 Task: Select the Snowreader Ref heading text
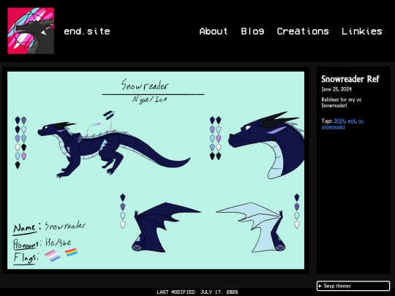(x=350, y=79)
